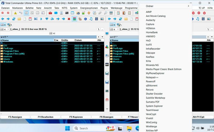Image resolution: width=214 pixels, height=132 pixels.
Task: Click left toolbar's yellow new folder icon
Action: point(19,19)
